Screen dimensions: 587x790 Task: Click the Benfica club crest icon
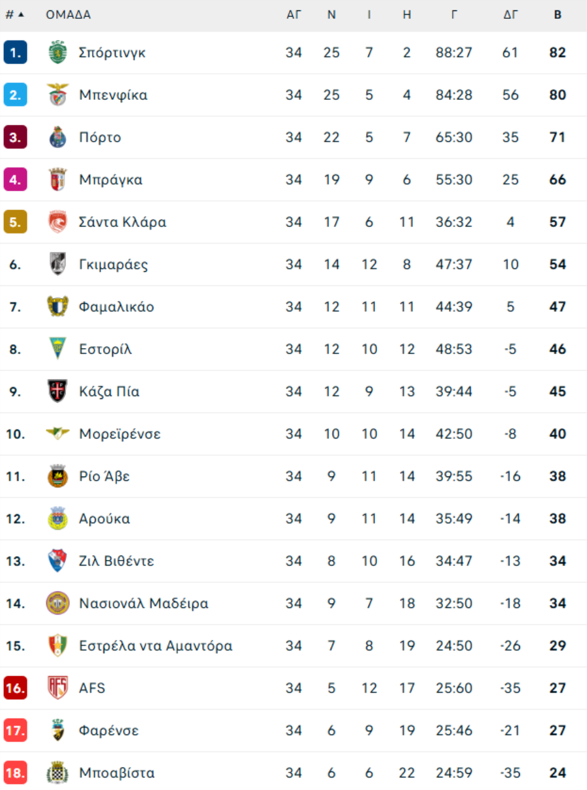click(58, 95)
